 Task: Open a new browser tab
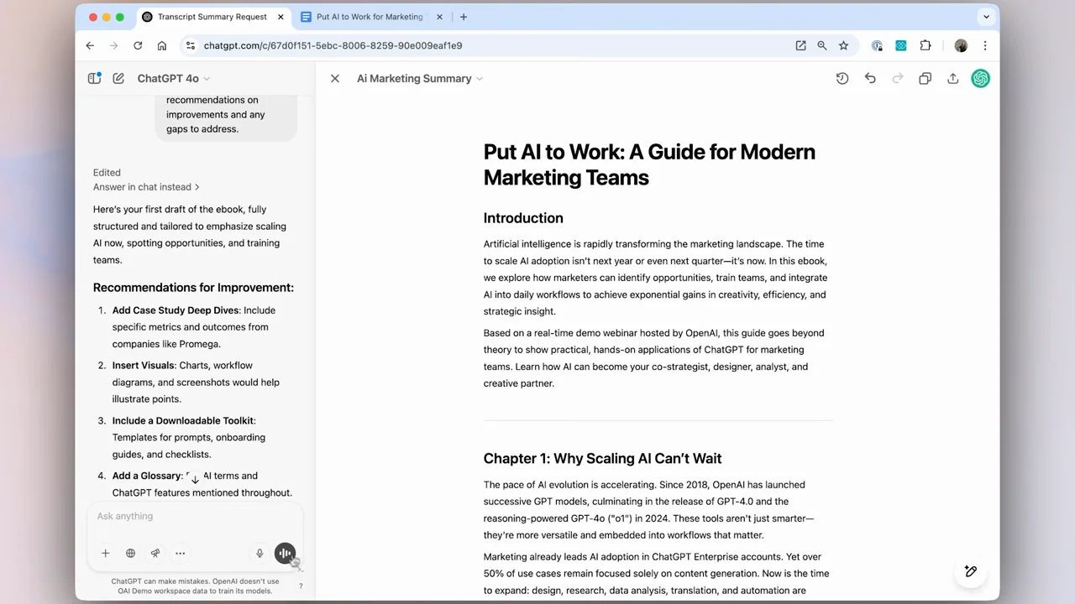(464, 17)
